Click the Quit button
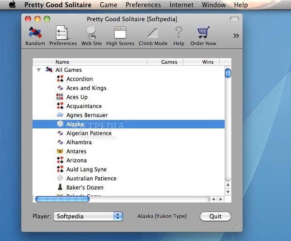The image size is (291, 241). click(216, 216)
